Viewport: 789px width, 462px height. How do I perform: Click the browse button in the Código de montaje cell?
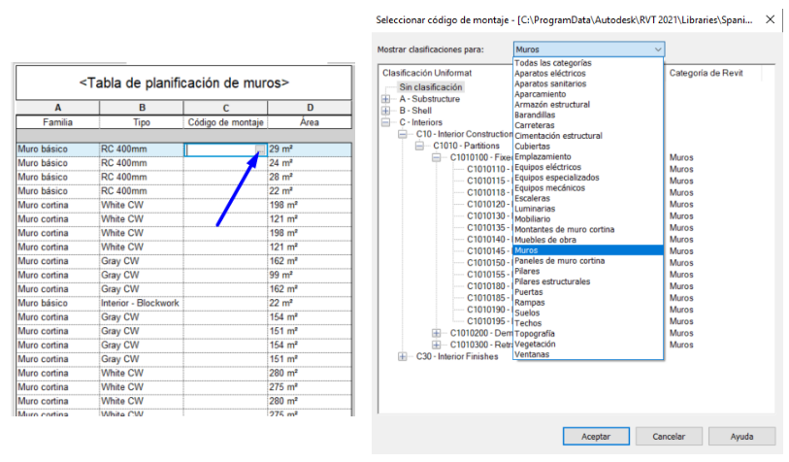coord(260,149)
